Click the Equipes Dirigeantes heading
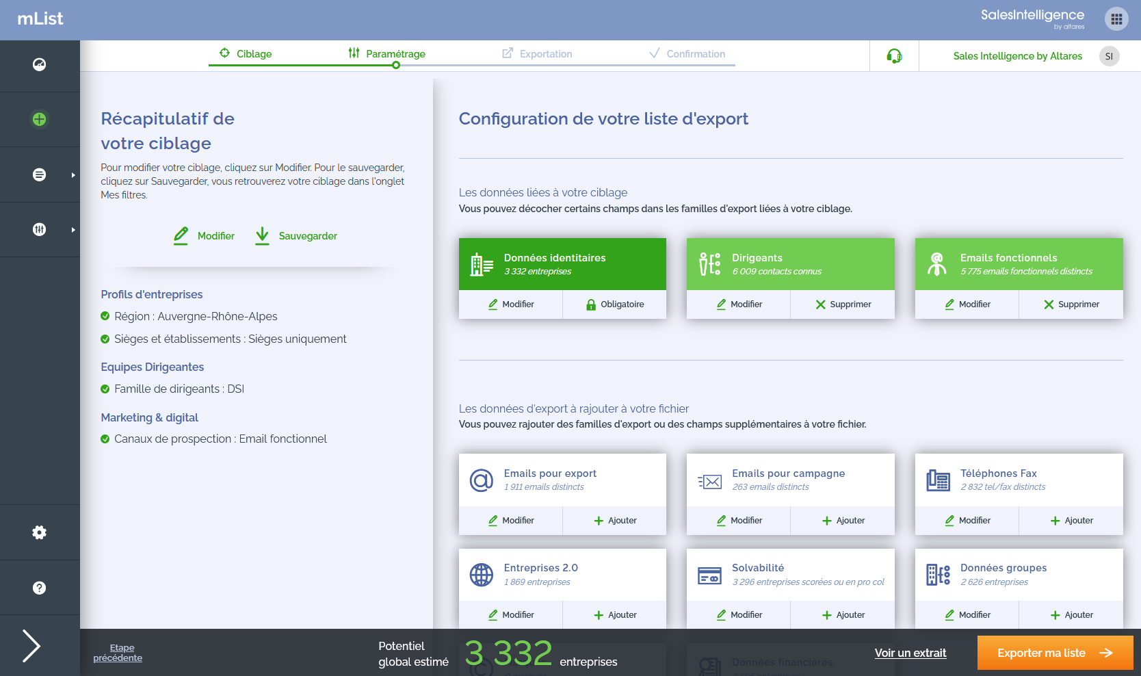The image size is (1141, 676). click(x=153, y=367)
